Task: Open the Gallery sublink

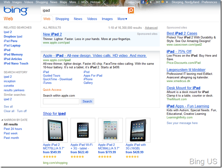Action: pyautogui.click(x=88, y=83)
